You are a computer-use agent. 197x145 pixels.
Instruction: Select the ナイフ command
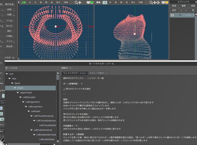[x=10, y=41]
